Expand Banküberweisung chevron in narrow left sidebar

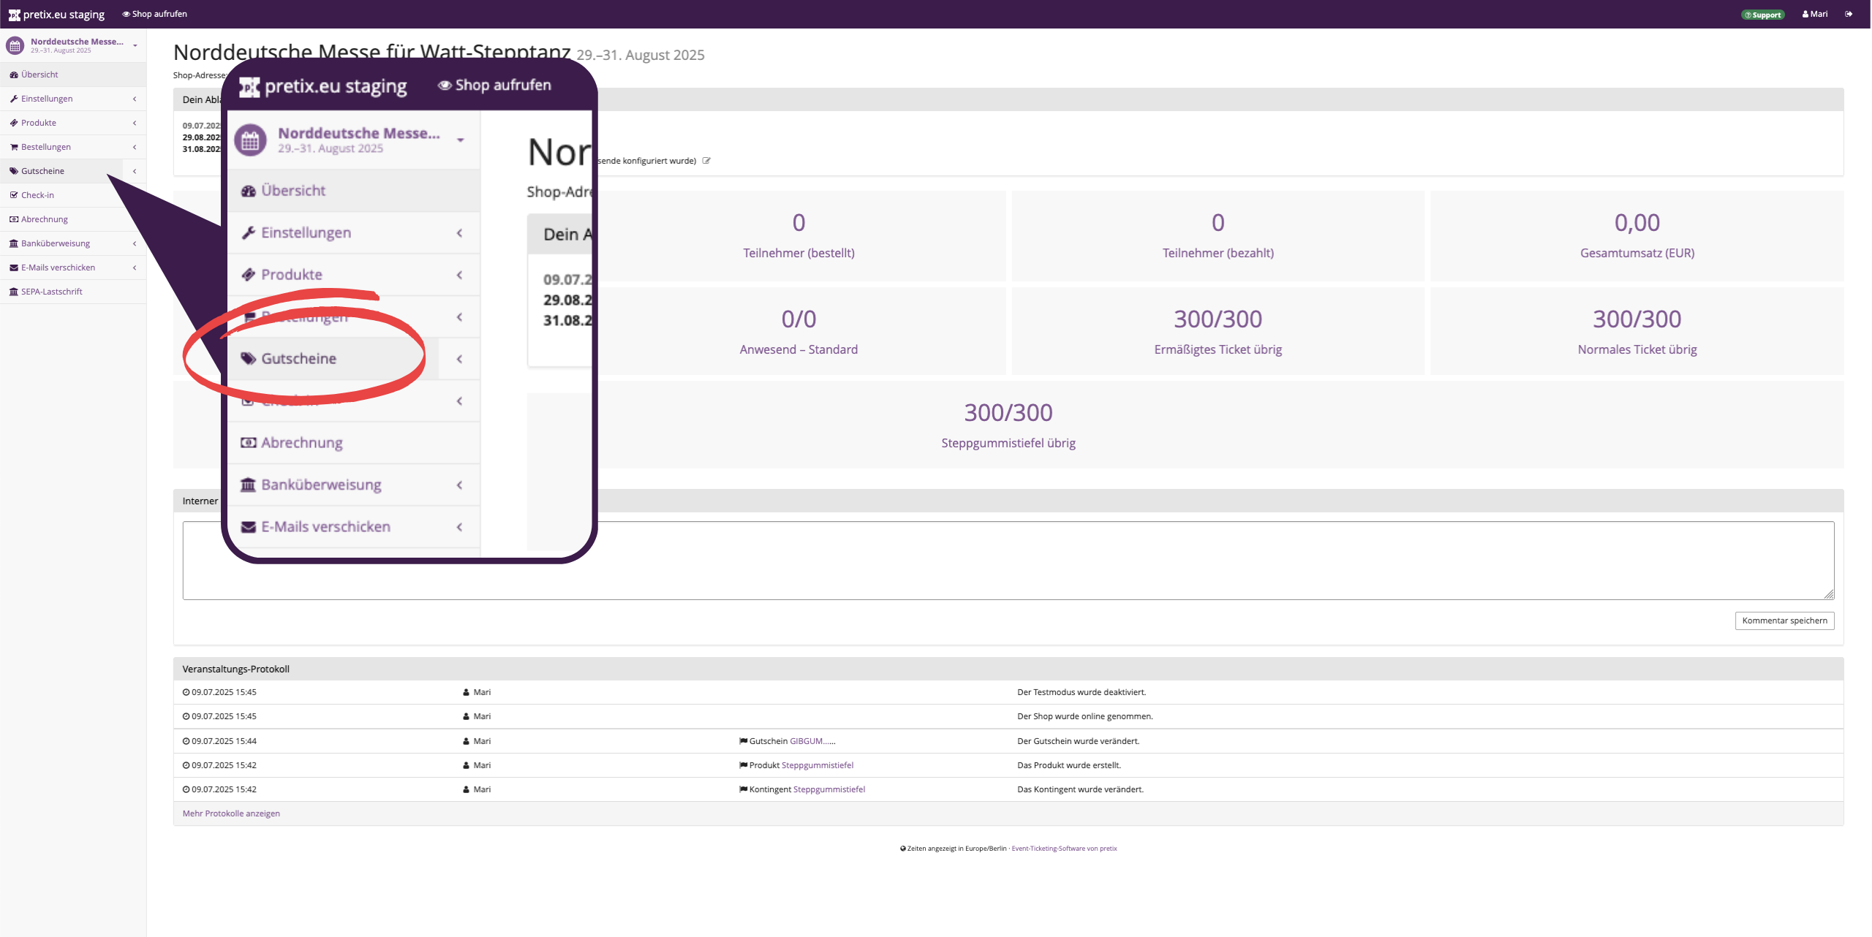pos(135,243)
